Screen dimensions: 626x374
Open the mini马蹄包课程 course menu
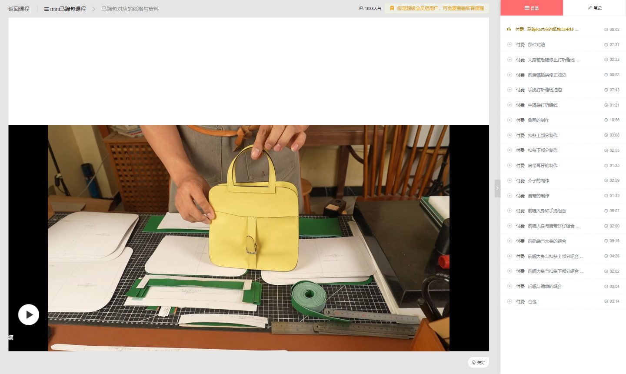click(x=65, y=9)
